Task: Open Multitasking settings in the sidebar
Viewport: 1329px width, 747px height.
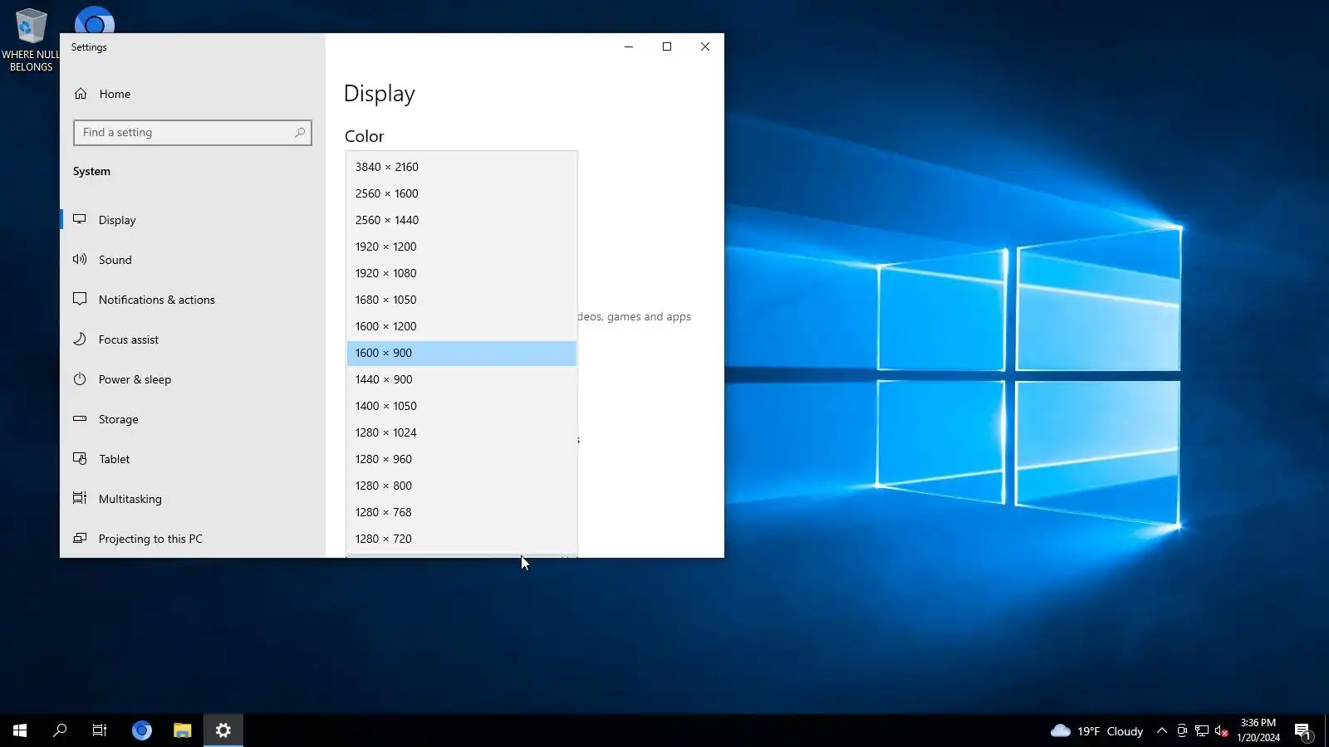Action: tap(193, 499)
